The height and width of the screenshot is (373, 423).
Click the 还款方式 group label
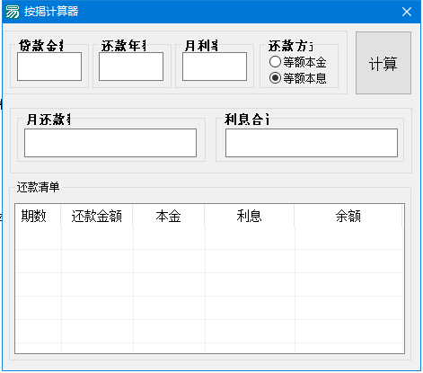(x=290, y=46)
